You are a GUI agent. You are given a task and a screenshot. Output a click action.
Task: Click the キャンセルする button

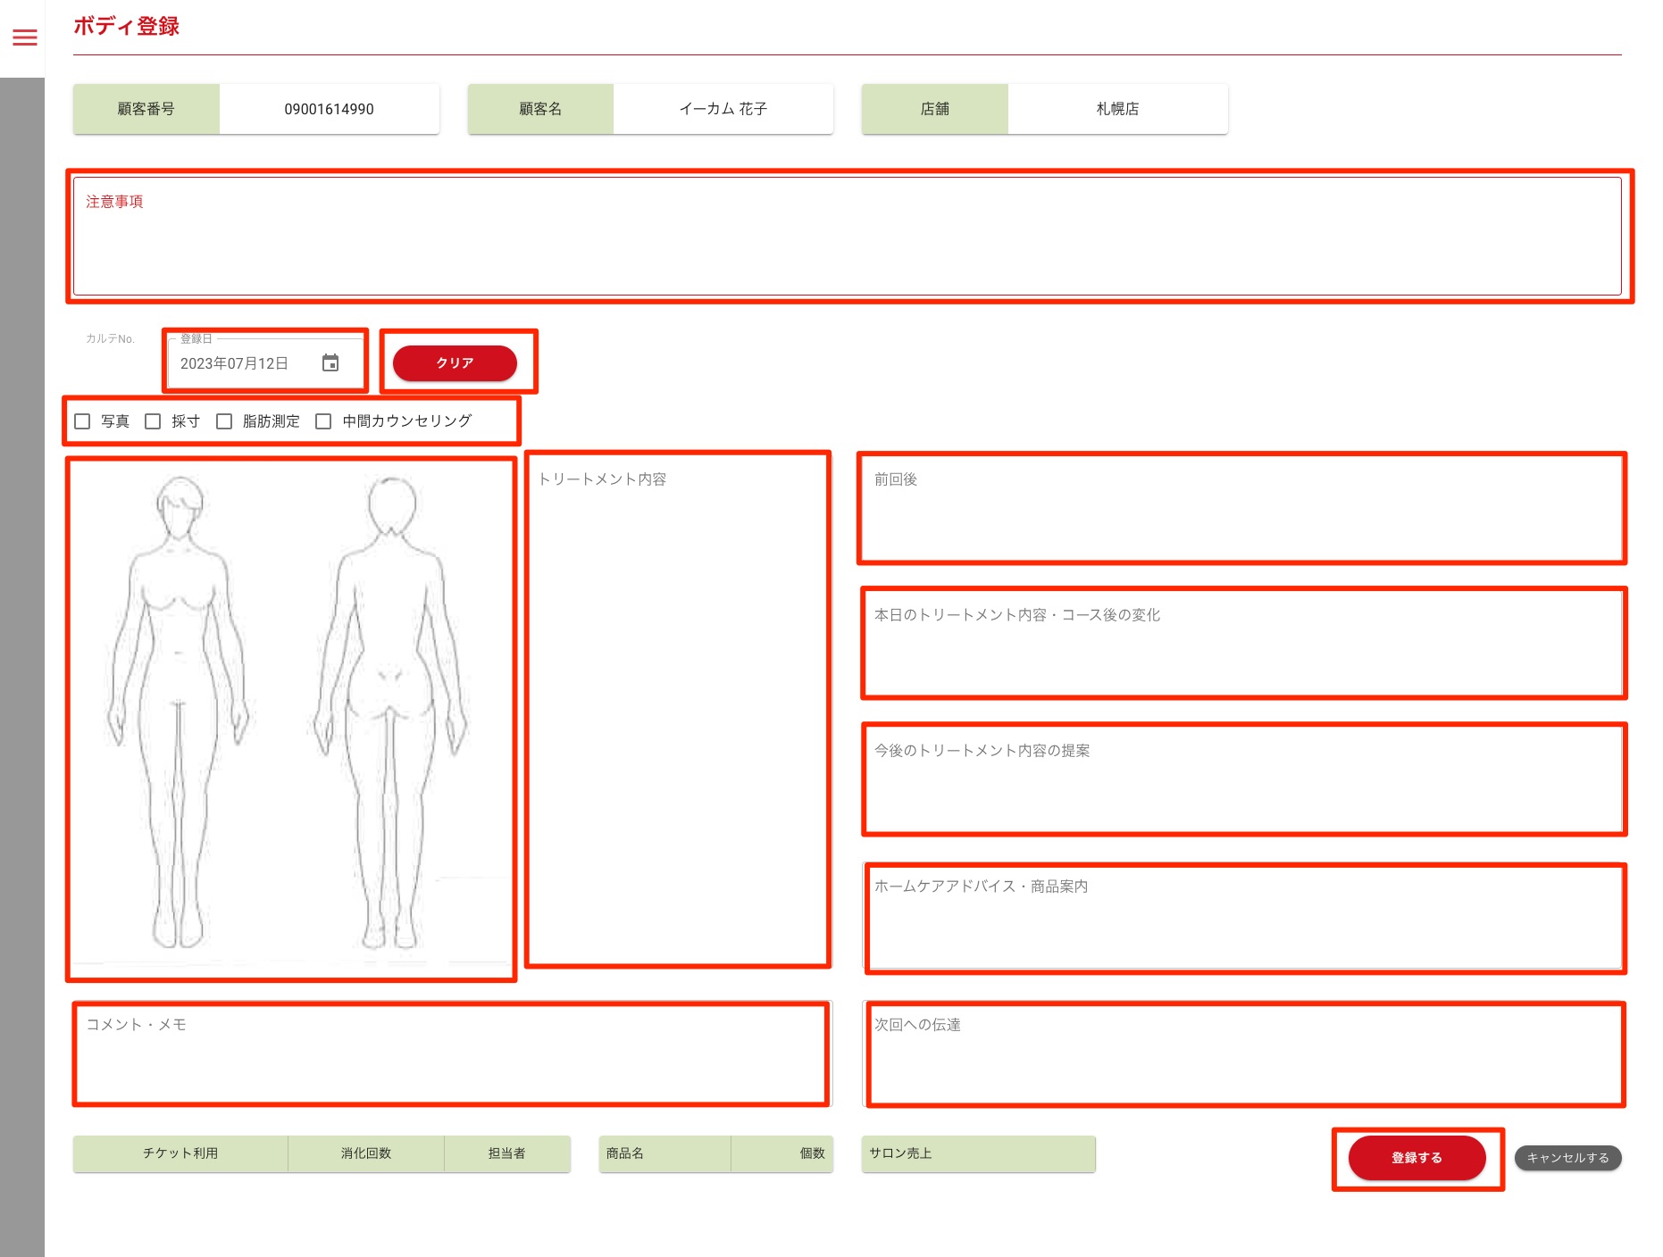pyautogui.click(x=1567, y=1158)
